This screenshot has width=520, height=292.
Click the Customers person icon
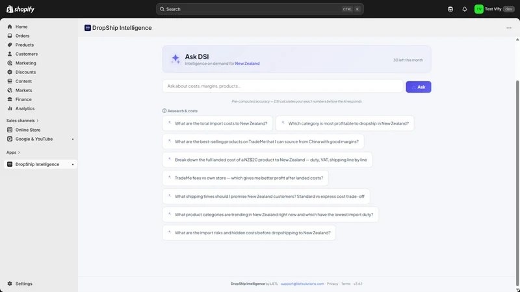coord(10,54)
